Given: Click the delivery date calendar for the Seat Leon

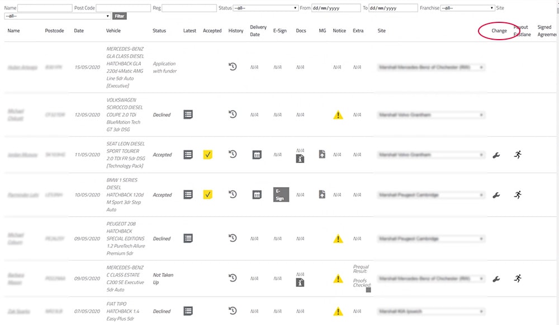Looking at the screenshot, I should click(x=257, y=155).
